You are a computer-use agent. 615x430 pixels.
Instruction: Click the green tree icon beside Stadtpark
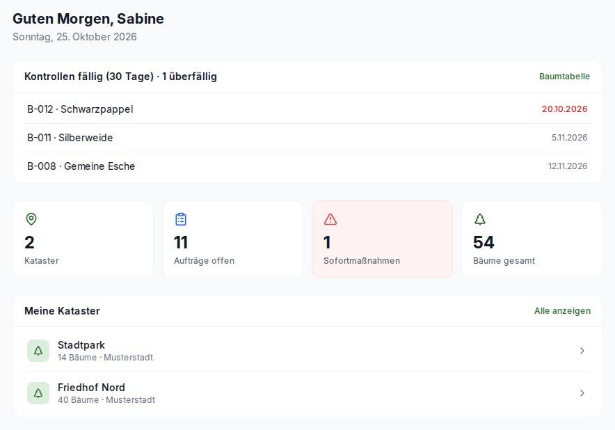point(38,351)
